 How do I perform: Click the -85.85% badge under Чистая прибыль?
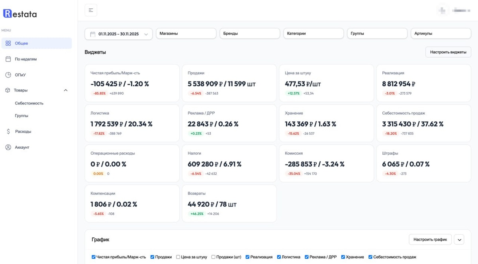[99, 93]
